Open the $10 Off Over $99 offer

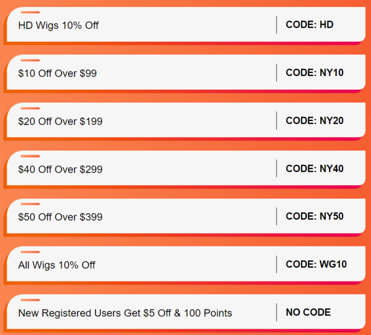58,73
